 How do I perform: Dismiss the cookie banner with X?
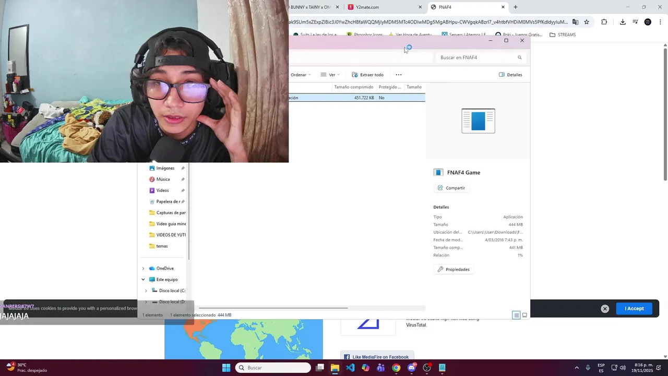(605, 309)
